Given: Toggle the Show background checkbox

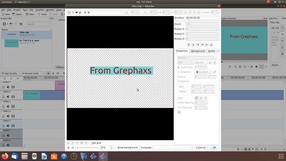Looking at the screenshot, I should [116, 148].
